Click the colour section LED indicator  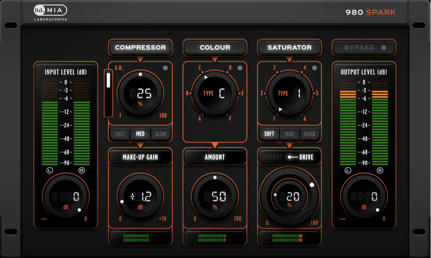(x=240, y=68)
